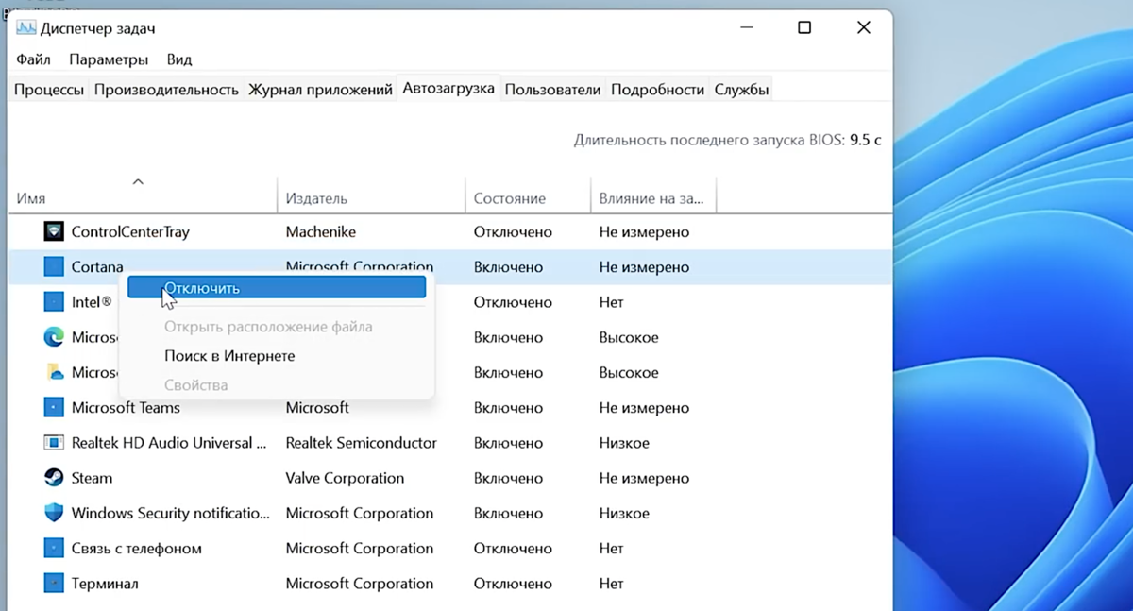Click the Intel® startup entry icon
The height and width of the screenshot is (611, 1133).
point(54,302)
